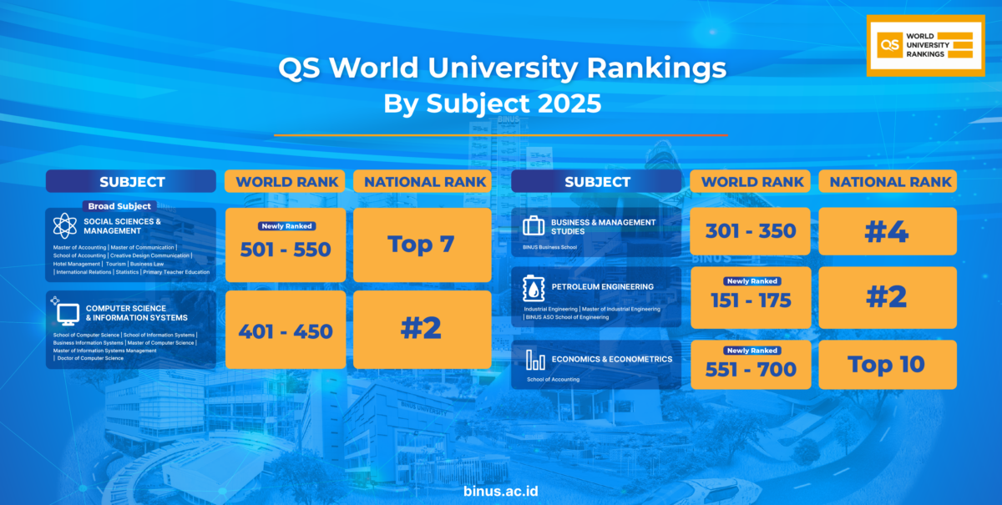Click the Top 10 national rank box
The width and height of the screenshot is (1002, 505).
pyautogui.click(x=887, y=365)
